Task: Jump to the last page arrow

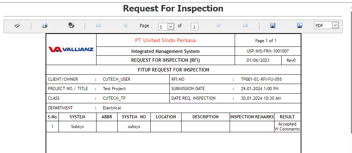Action: [x=245, y=26]
